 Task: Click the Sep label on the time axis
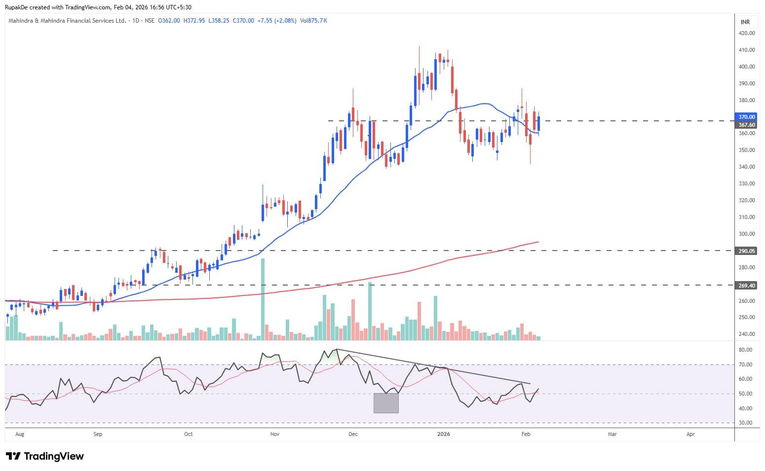point(98,435)
